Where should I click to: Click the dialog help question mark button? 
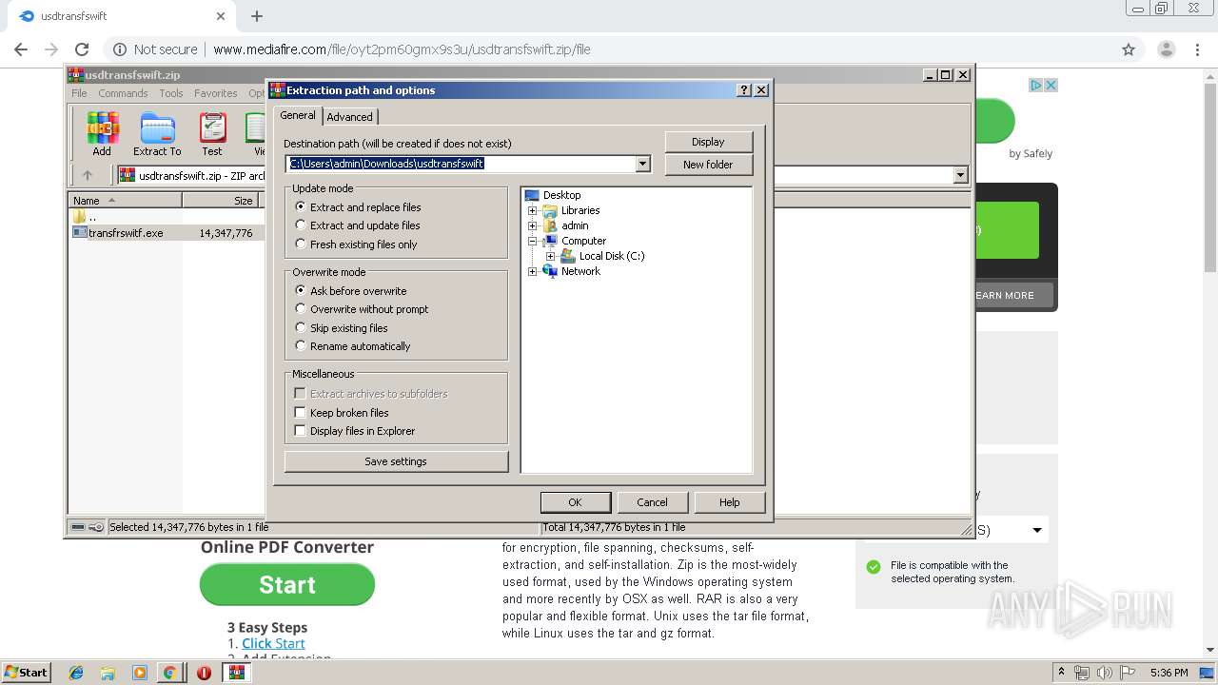tap(744, 90)
